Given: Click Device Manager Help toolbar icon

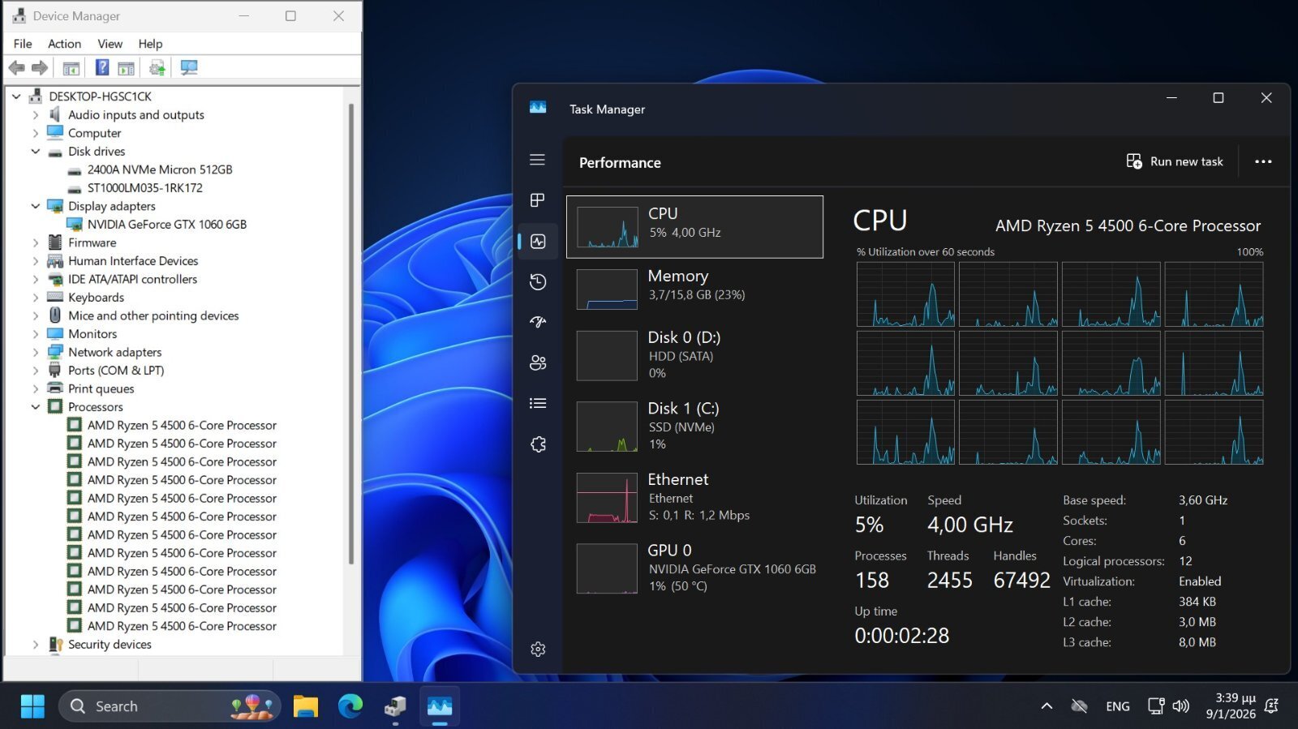Looking at the screenshot, I should [102, 68].
